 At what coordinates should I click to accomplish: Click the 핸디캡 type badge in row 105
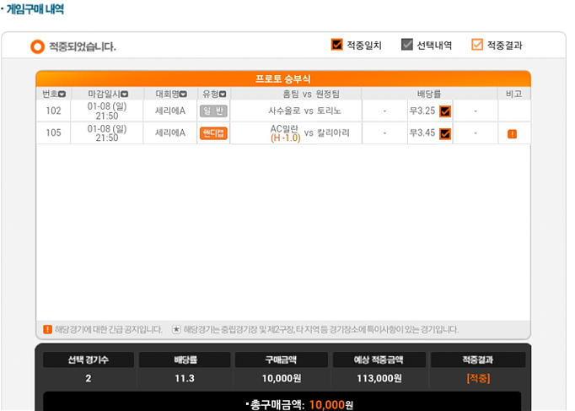[x=214, y=133]
